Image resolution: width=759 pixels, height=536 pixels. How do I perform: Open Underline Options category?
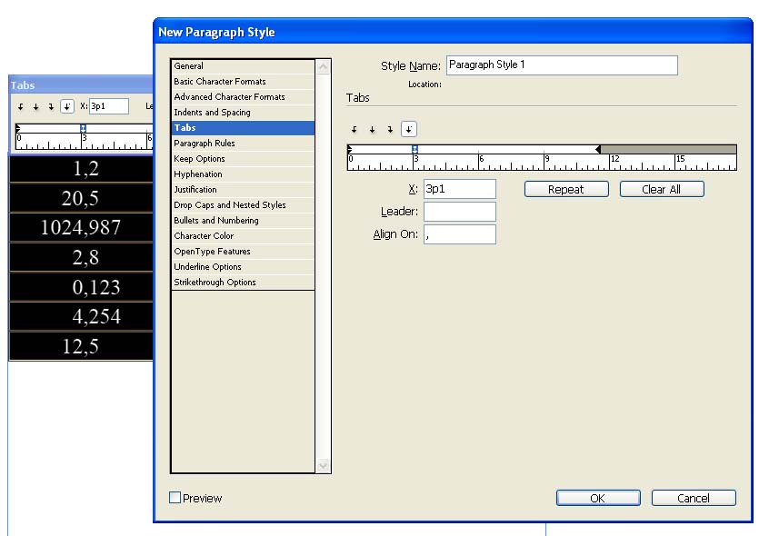(243, 267)
